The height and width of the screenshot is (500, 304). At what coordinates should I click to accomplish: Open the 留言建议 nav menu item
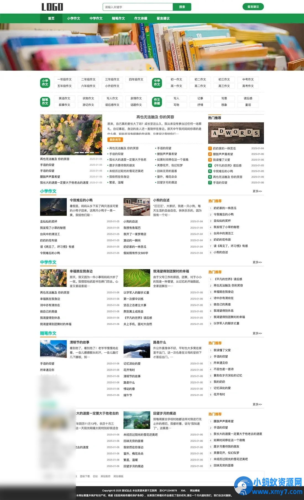coord(163,19)
